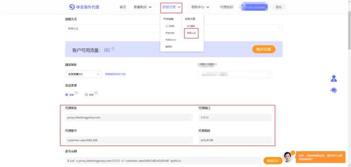Image resolution: width=351 pixels, height=167 pixels.
Task: Open the 提取方式 method dropdown
Action: tap(174, 28)
